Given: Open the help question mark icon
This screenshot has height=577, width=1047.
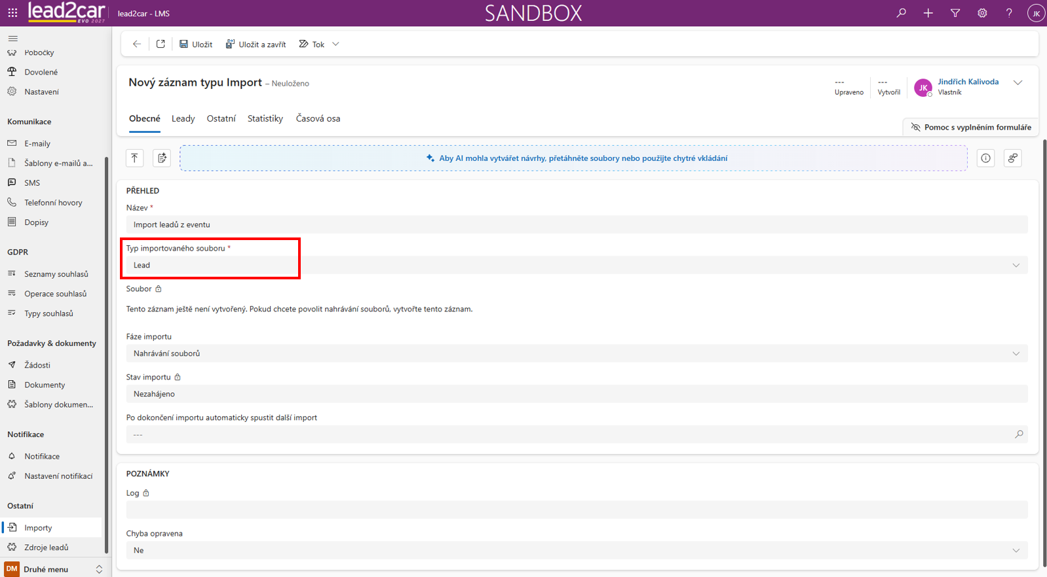Looking at the screenshot, I should 1009,13.
